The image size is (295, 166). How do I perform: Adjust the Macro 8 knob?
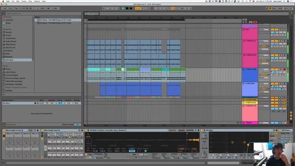(35, 154)
